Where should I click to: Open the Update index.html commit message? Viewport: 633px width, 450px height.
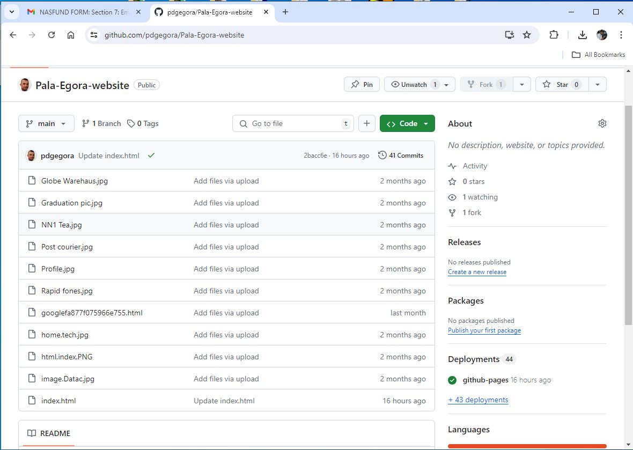tap(109, 156)
